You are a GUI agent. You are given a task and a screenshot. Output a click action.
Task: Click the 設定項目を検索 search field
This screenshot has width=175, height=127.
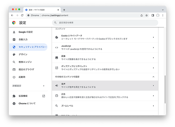pyautogui.click(x=105, y=22)
